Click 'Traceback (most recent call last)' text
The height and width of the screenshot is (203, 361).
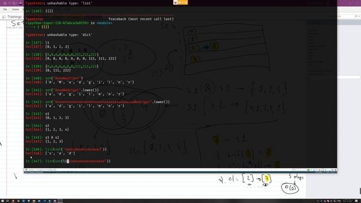pos(141,19)
